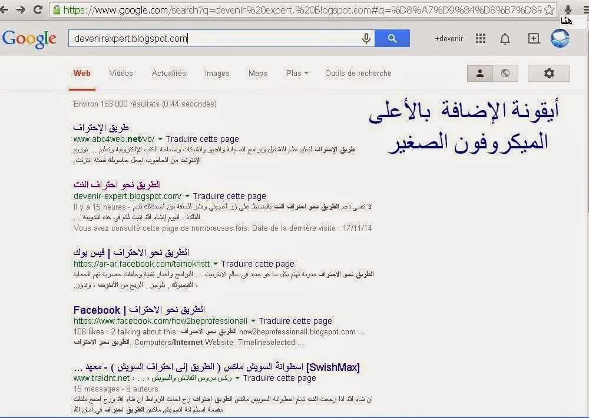Go back with the browser back arrow
The width and height of the screenshot is (589, 418).
[x=4, y=10]
